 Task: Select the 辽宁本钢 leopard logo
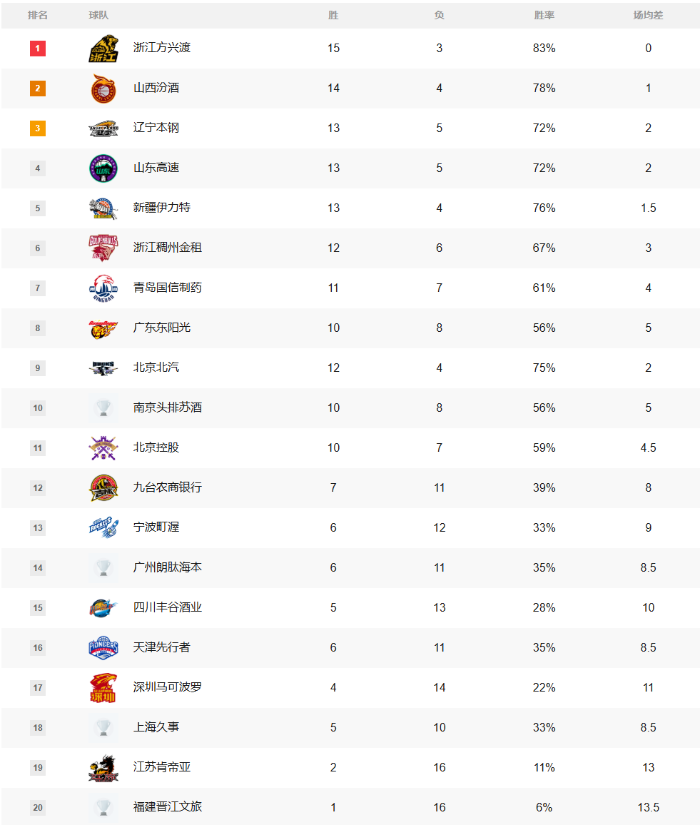[x=103, y=128]
